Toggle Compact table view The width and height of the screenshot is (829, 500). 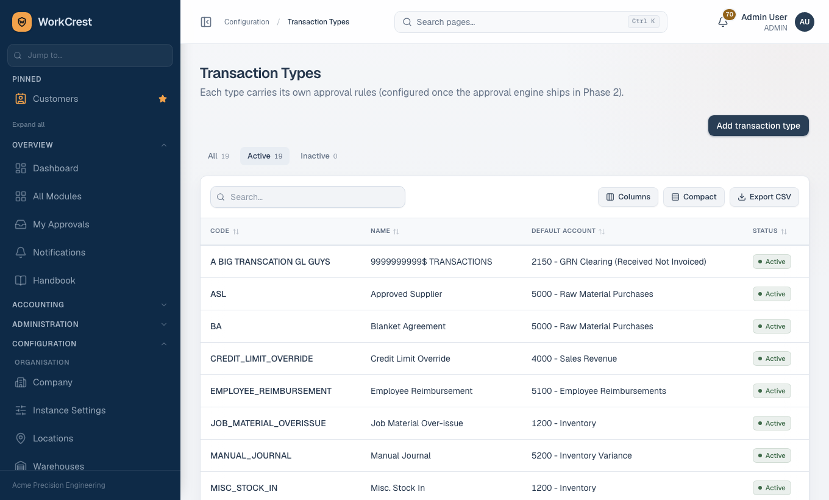(694, 197)
